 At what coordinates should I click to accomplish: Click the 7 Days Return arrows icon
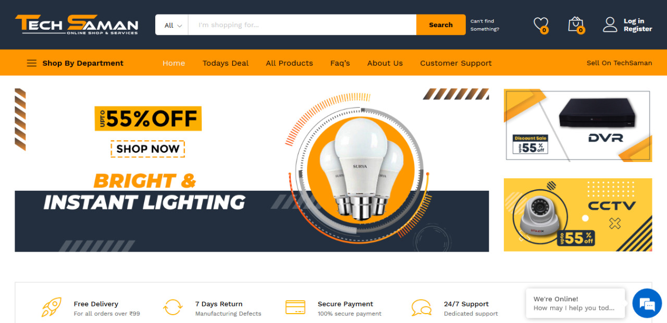tap(172, 307)
